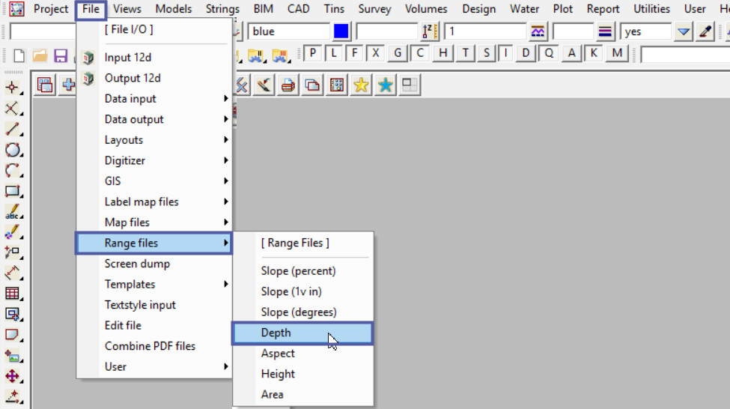Expand the Map files submenu
Viewport: 730px width, 409px height.
pos(154,222)
